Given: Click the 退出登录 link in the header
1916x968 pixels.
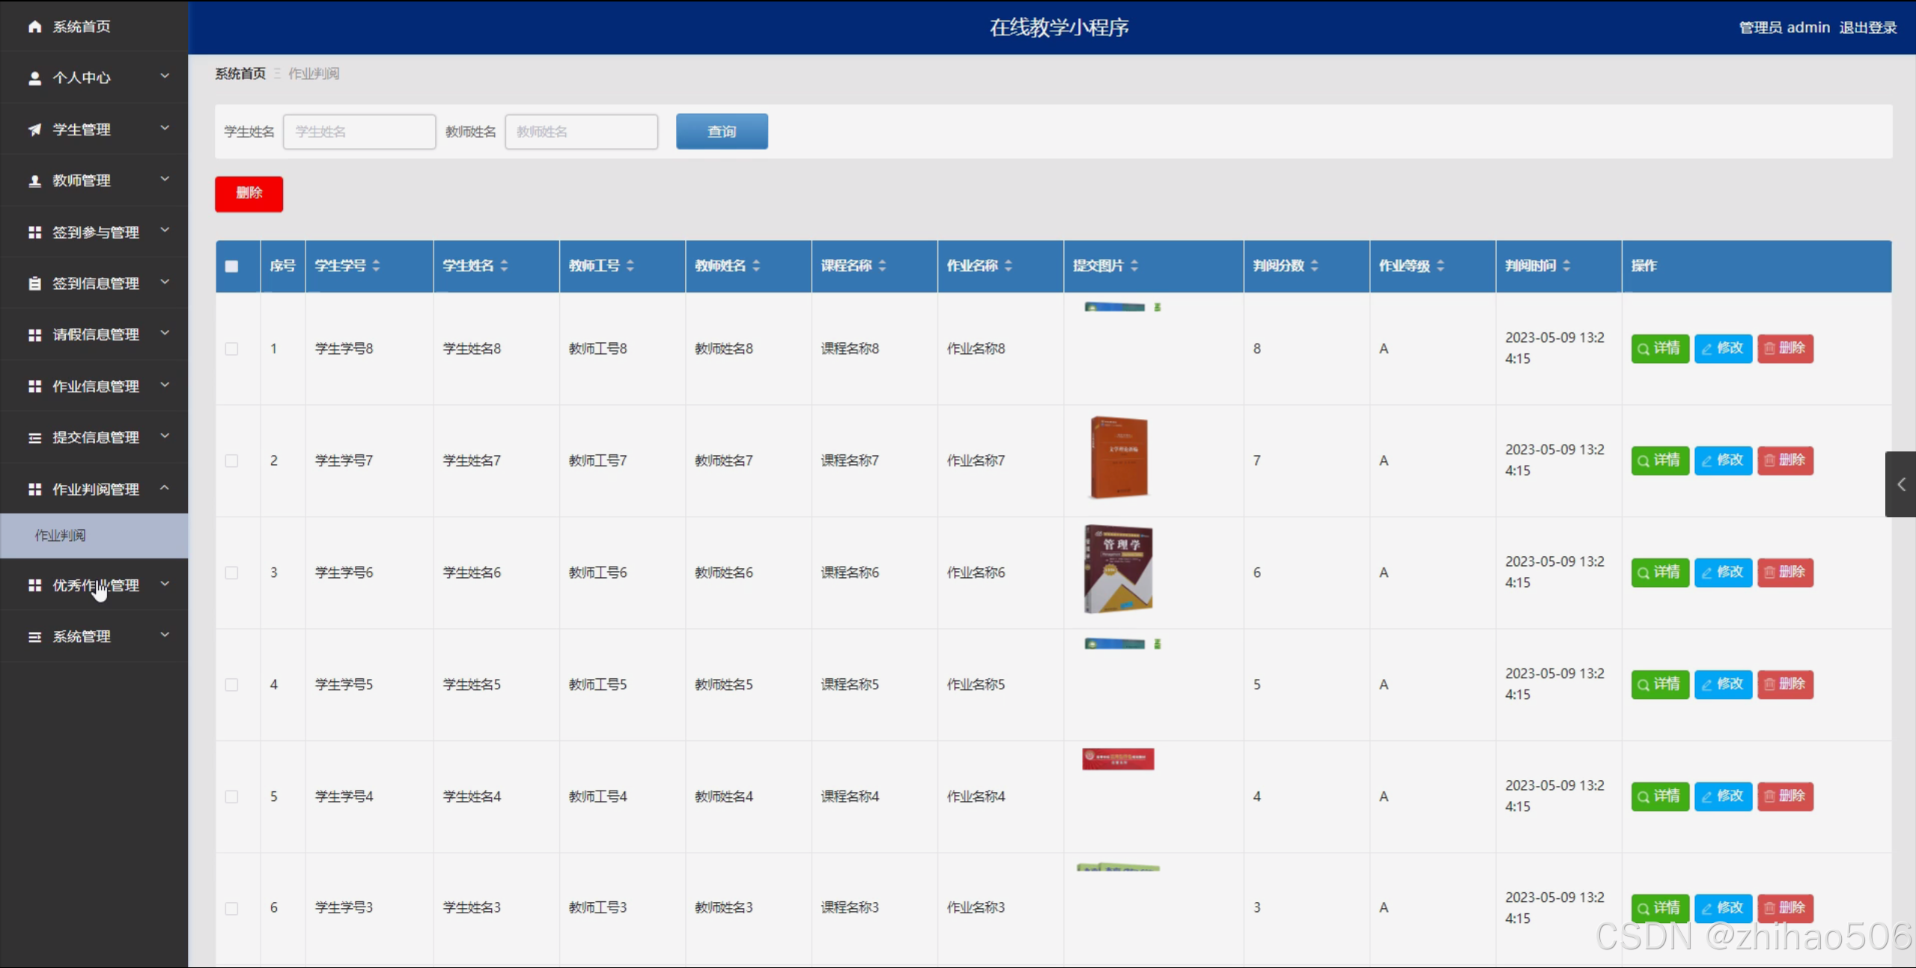Looking at the screenshot, I should pos(1867,28).
